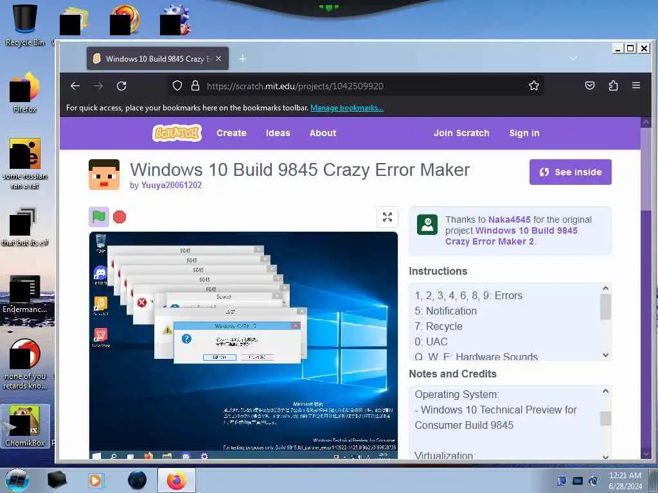The height and width of the screenshot is (493, 658).
Task: Click the dark globe taskbar icon
Action: pos(137,480)
